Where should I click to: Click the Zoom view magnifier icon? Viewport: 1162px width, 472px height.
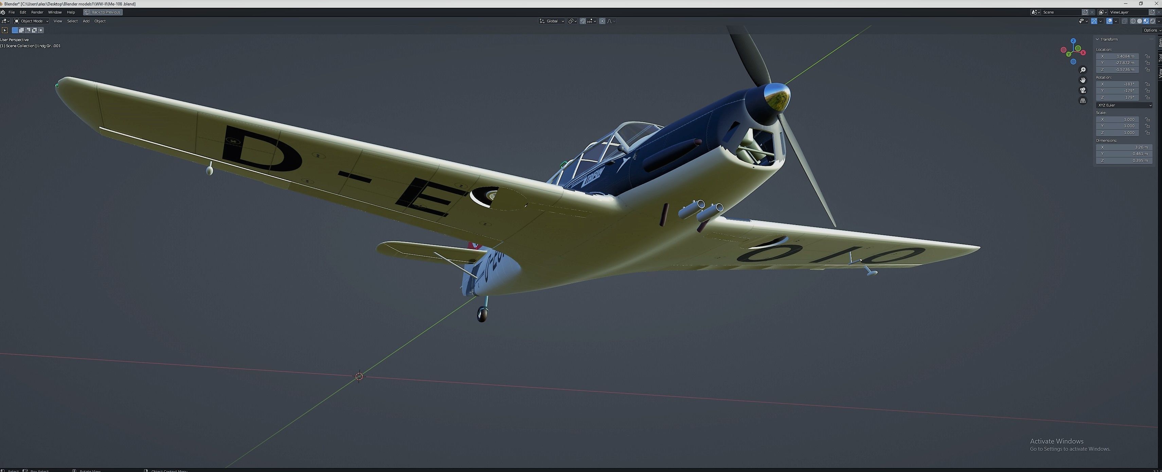1083,70
